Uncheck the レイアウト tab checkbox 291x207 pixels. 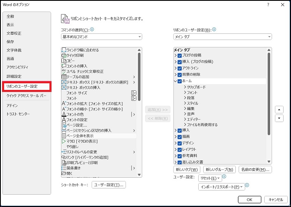(x=179, y=150)
